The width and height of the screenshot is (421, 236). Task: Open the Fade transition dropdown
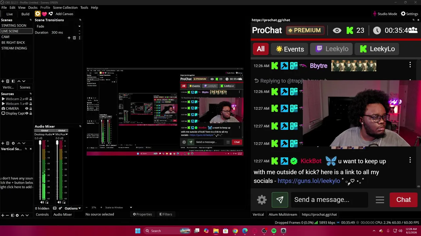click(x=58, y=26)
